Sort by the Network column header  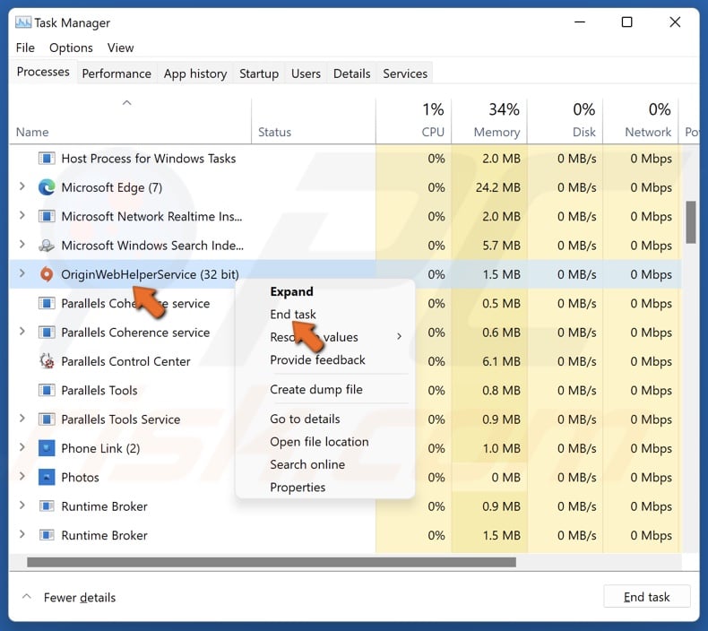[x=641, y=121]
